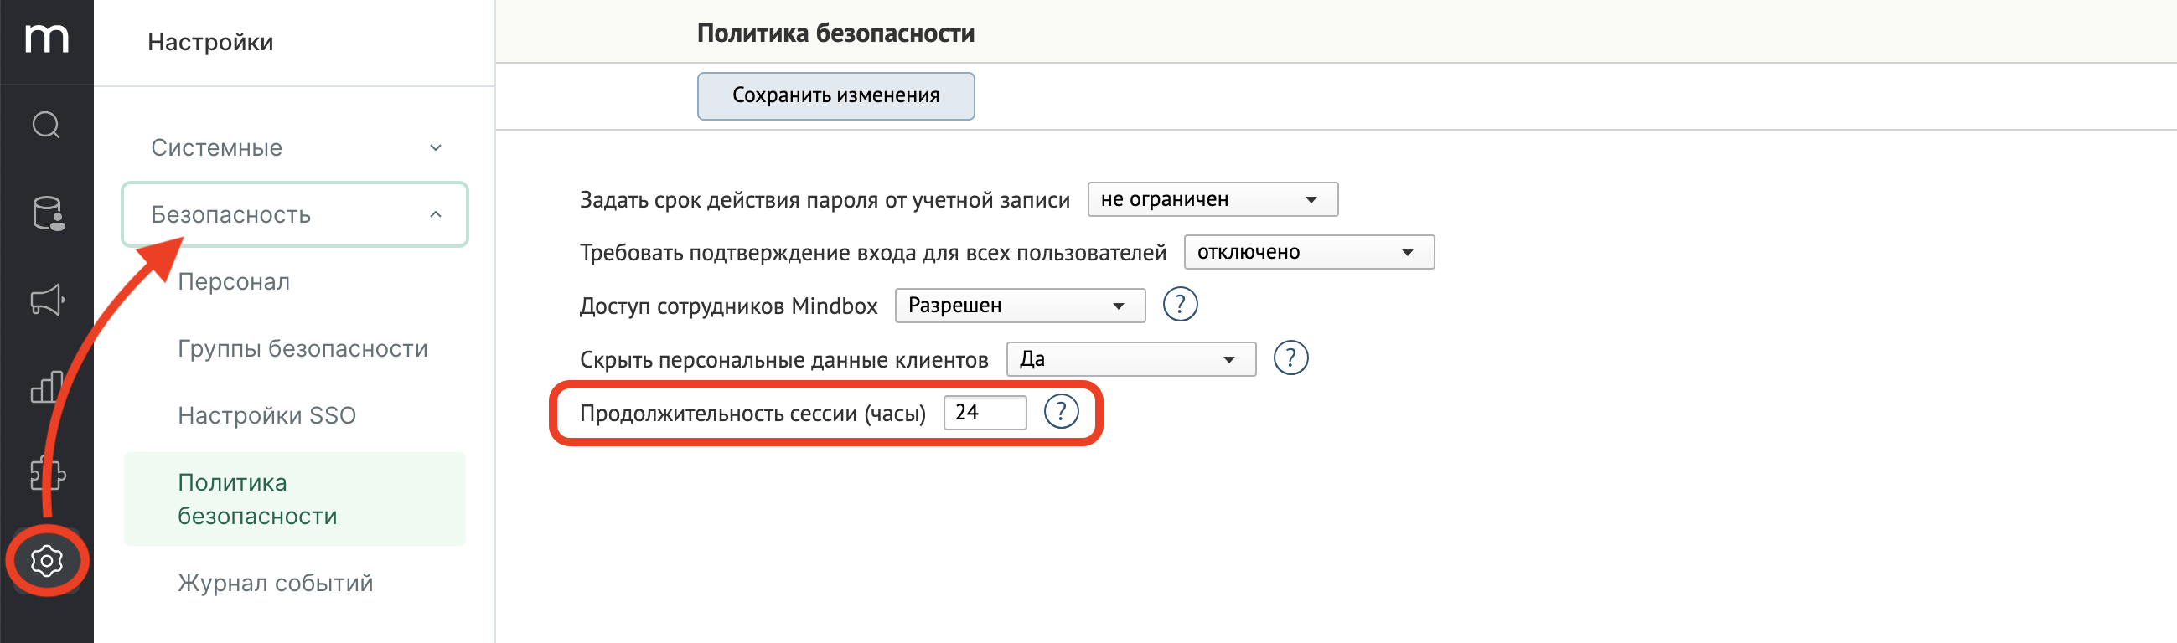Click label 'Задать срок действия пароля от учетной записи'

(824, 200)
